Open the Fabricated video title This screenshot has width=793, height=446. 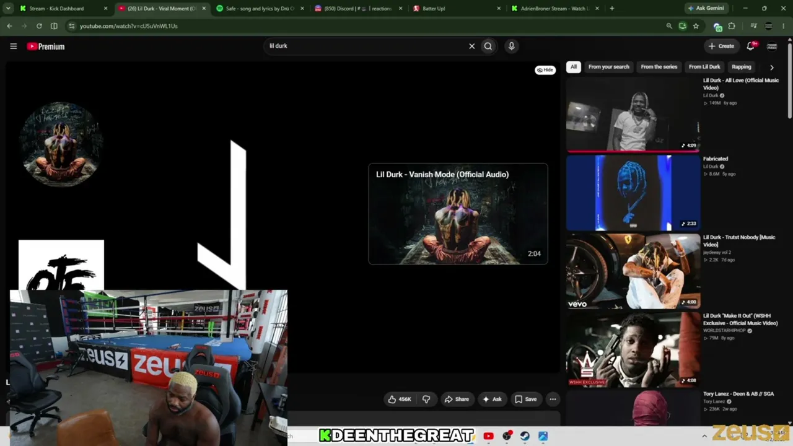click(716, 159)
